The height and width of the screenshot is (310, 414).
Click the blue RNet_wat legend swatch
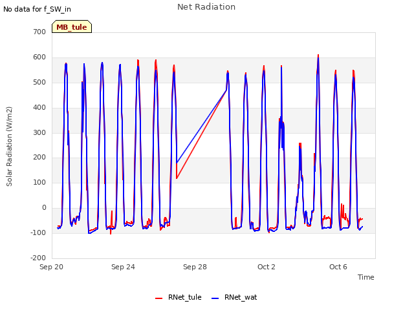click(x=215, y=298)
